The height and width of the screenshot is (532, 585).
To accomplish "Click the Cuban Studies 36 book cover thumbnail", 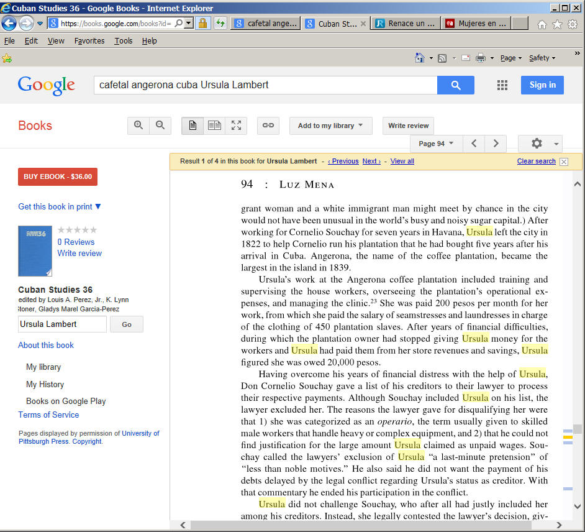I will [x=35, y=251].
